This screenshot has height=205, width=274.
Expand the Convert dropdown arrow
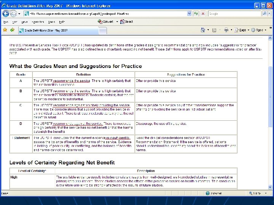pyautogui.click(x=117, y=22)
